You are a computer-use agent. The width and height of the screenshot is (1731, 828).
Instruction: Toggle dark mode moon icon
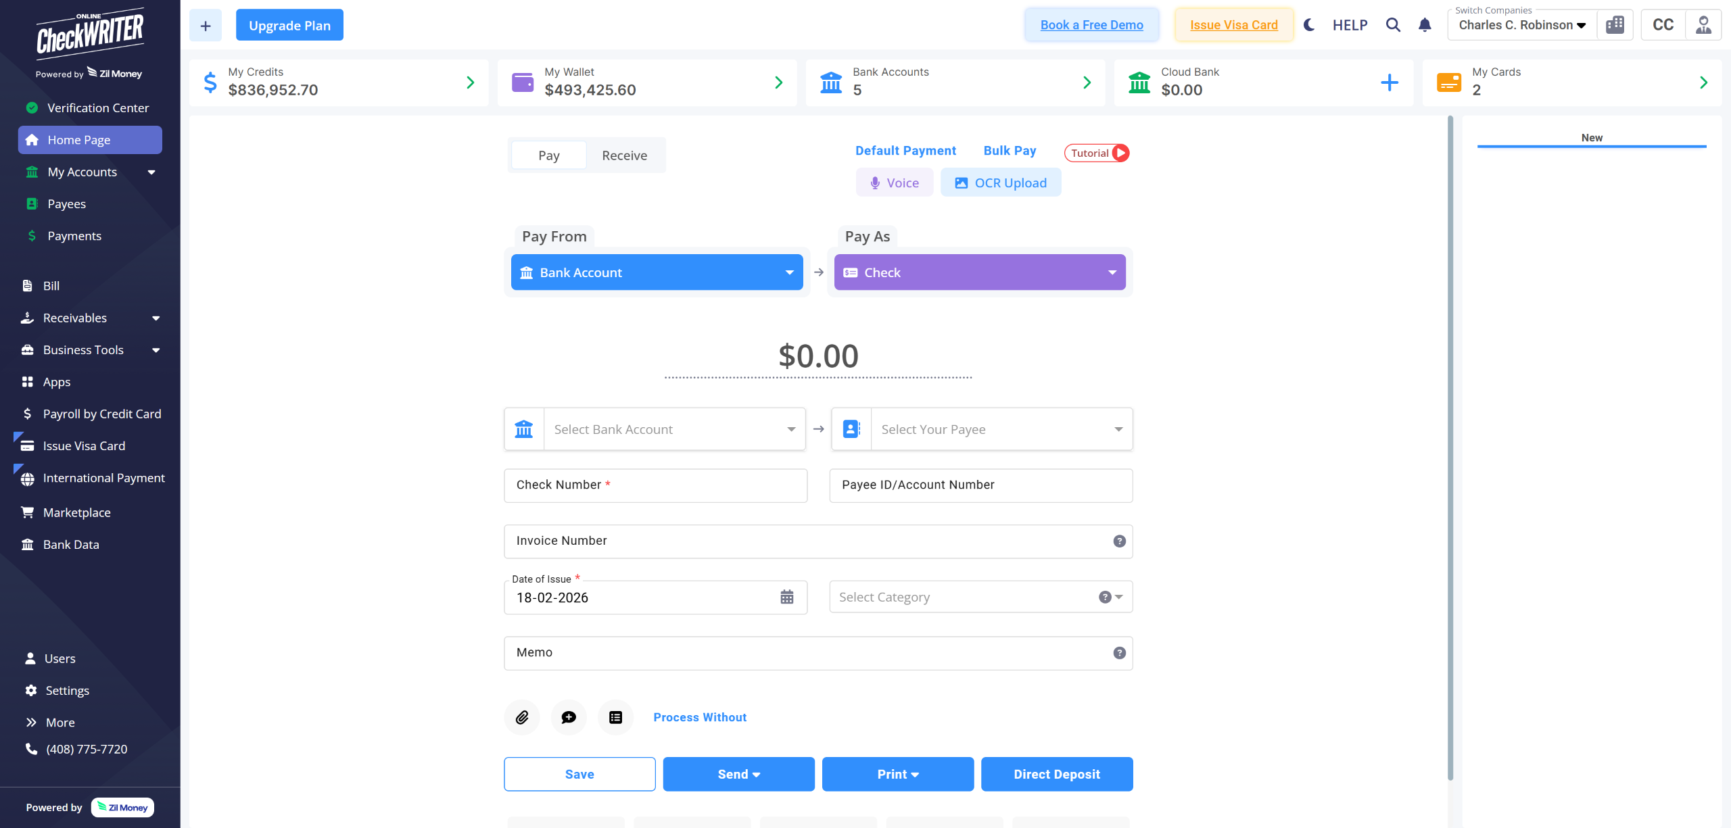[x=1309, y=25]
